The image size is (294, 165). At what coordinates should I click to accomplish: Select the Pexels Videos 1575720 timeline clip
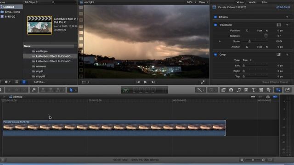[x=114, y=128]
